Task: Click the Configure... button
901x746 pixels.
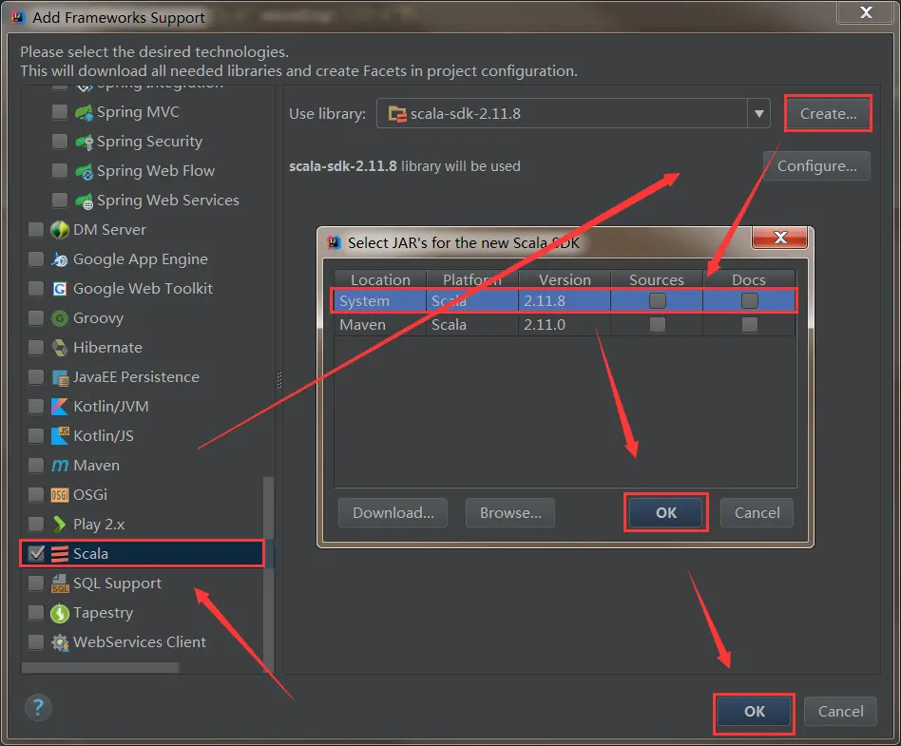Action: 816,166
